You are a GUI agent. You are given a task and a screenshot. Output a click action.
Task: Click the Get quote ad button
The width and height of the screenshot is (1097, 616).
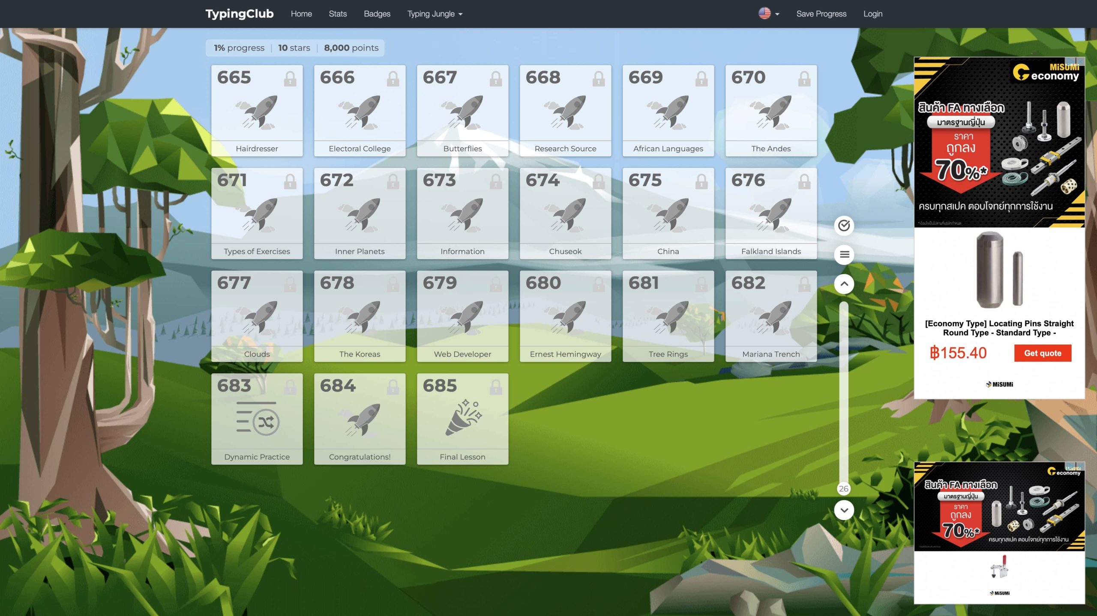coord(1042,353)
